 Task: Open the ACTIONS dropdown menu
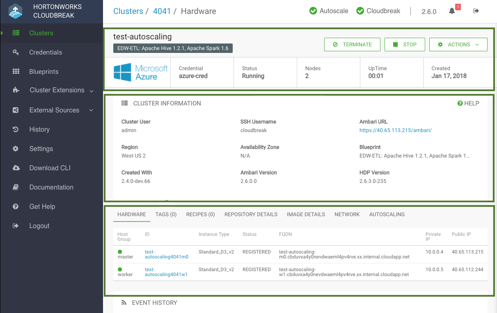(458, 45)
